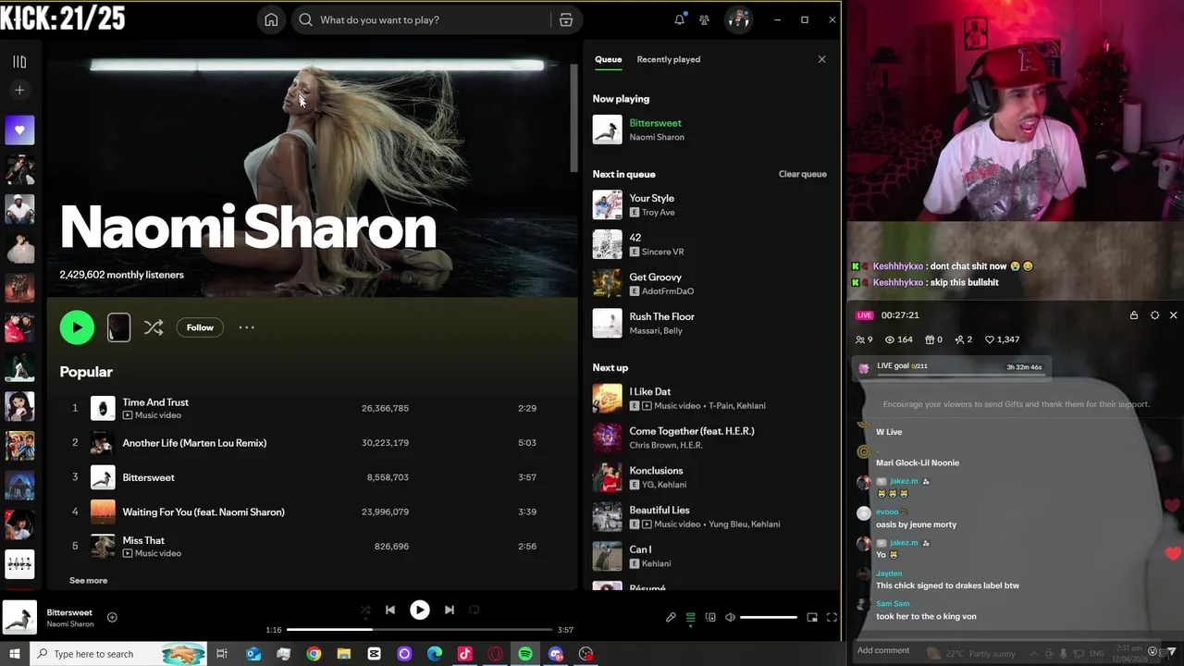Enable shuffle on the artist page

tap(154, 327)
